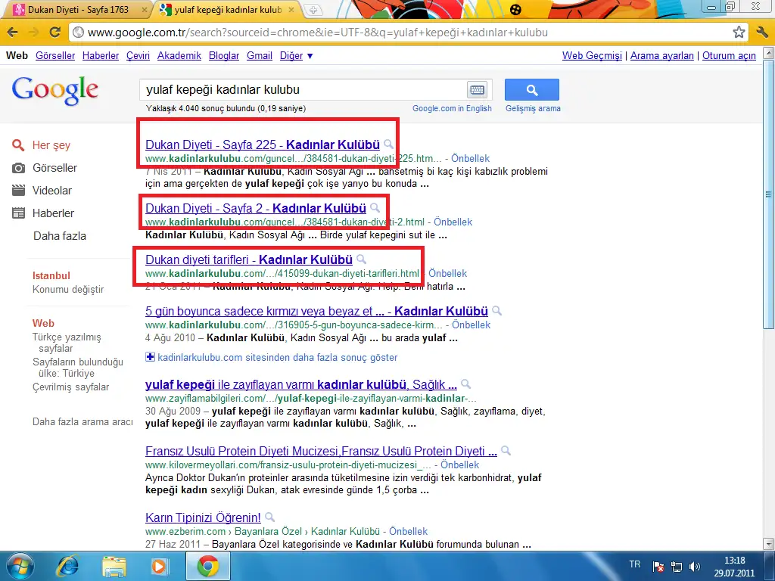Expand more results from kadinlarkulubu.com
The width and height of the screenshot is (775, 581).
[272, 357]
